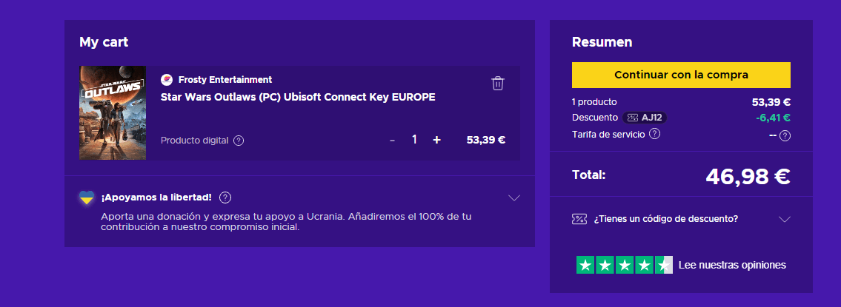The height and width of the screenshot is (307, 841).
Task: Click help icon beside the service fee dashes
Action: (x=785, y=135)
